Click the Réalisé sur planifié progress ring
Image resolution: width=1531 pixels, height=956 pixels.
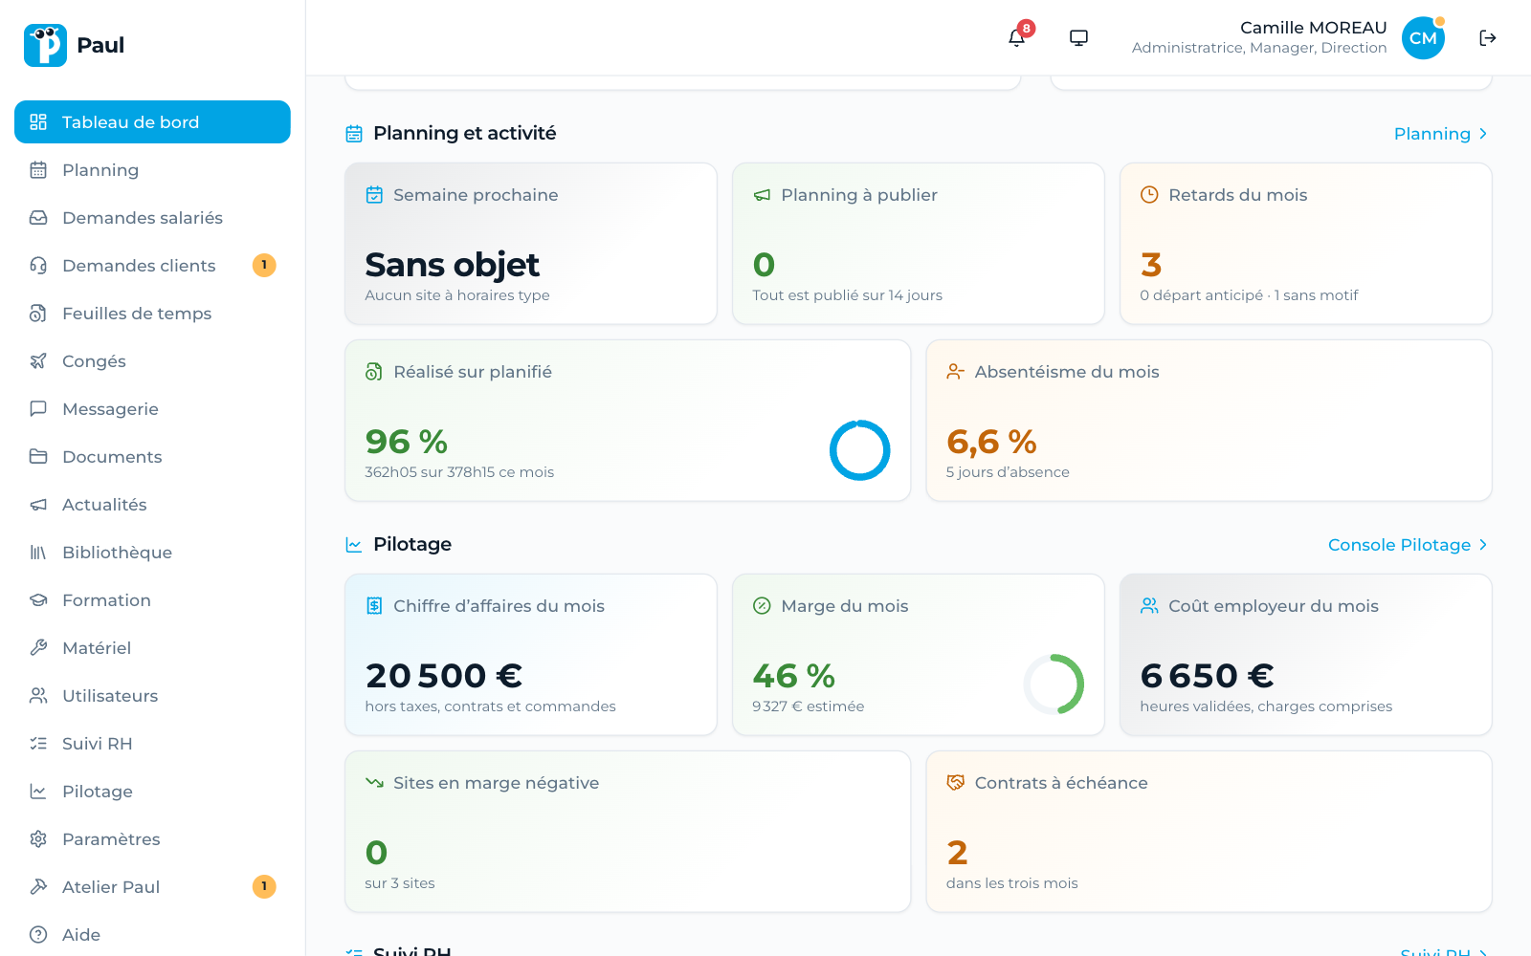point(859,450)
